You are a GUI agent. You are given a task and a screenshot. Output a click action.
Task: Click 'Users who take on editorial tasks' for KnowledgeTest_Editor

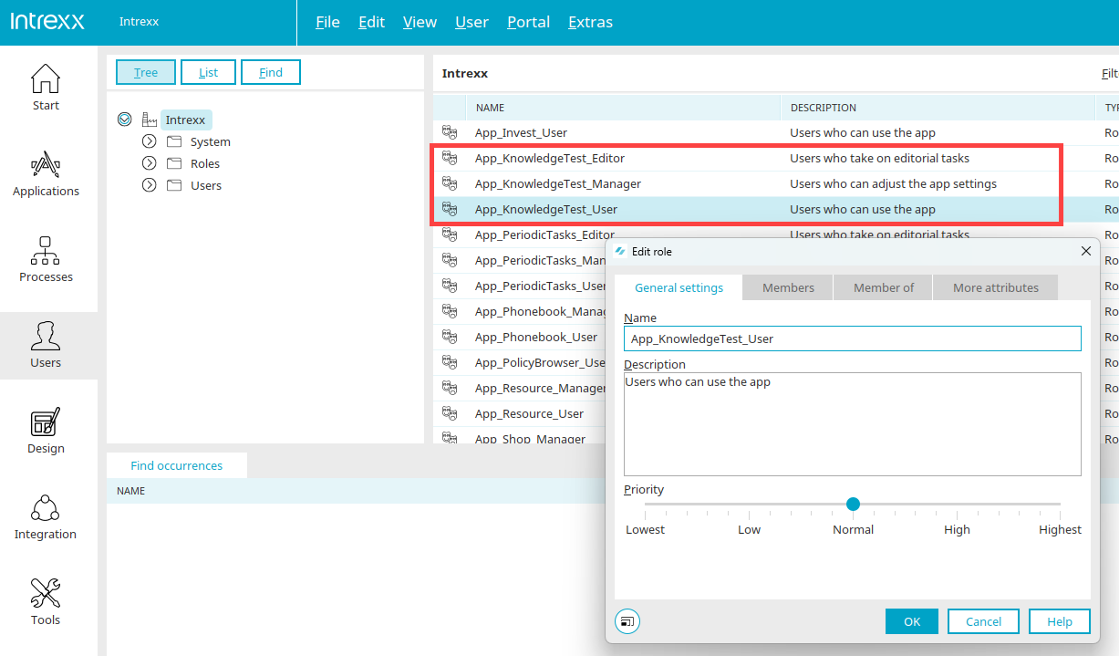coord(880,158)
